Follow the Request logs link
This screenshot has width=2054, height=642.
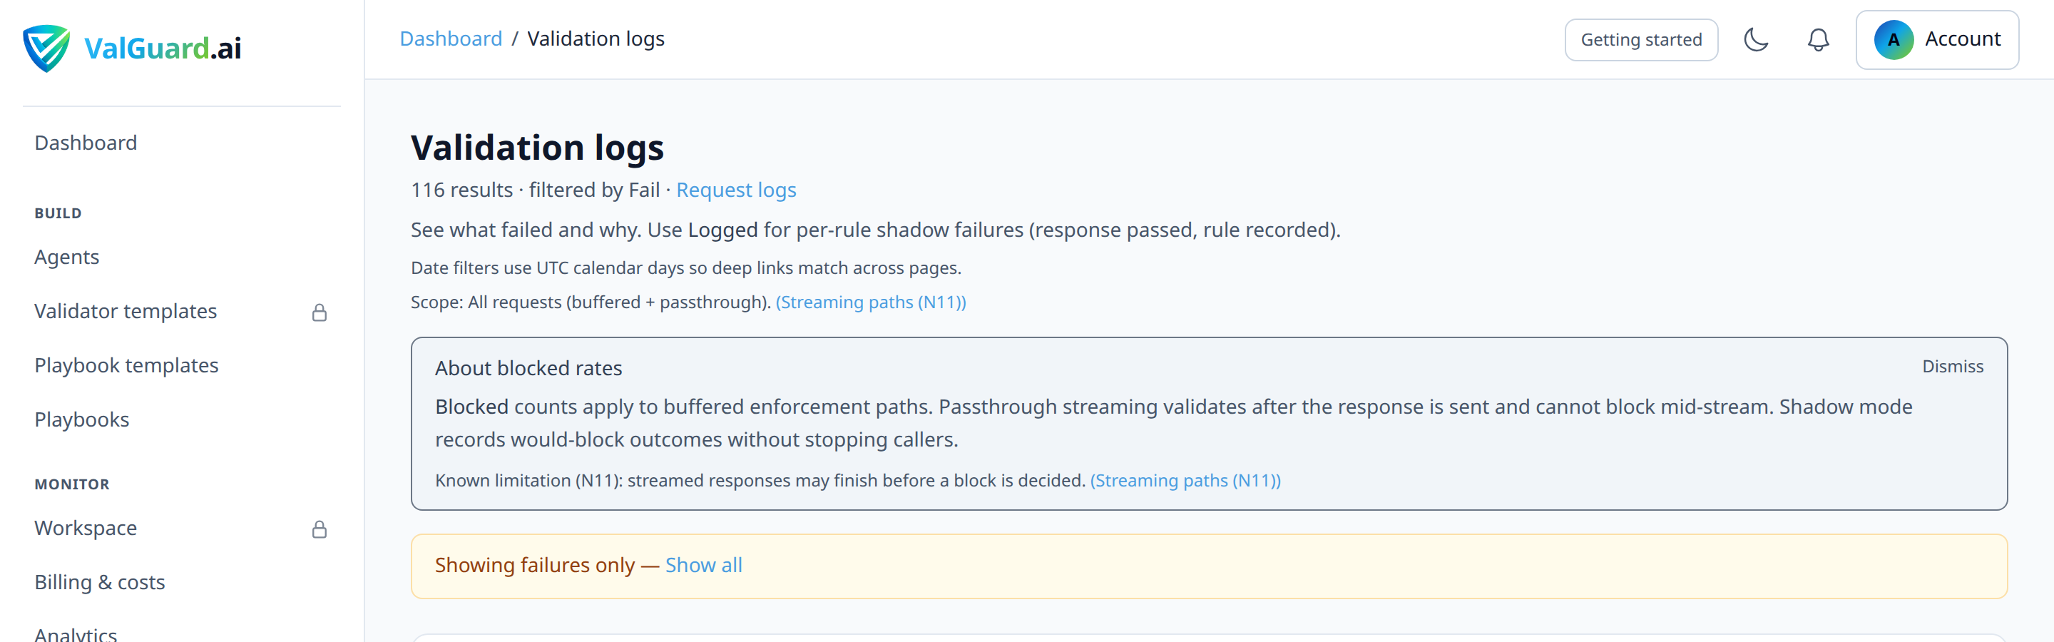pyautogui.click(x=736, y=190)
